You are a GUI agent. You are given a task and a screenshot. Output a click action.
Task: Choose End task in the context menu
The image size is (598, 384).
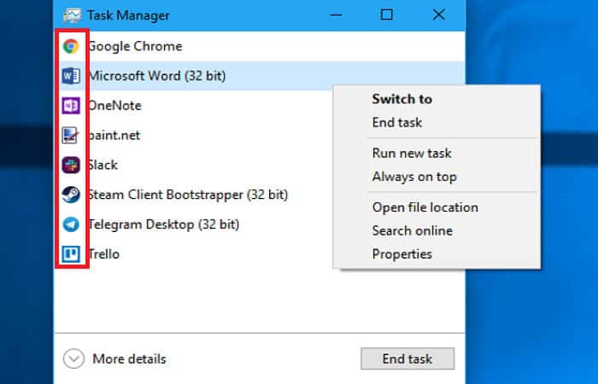(397, 123)
